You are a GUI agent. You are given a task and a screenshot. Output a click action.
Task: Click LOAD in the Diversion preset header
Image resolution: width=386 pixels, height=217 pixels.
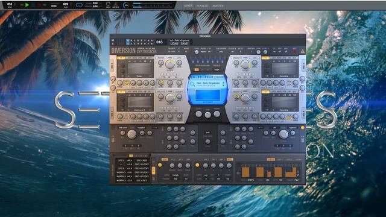174,43
